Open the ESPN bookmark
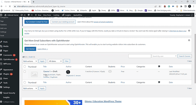 (112, 10)
